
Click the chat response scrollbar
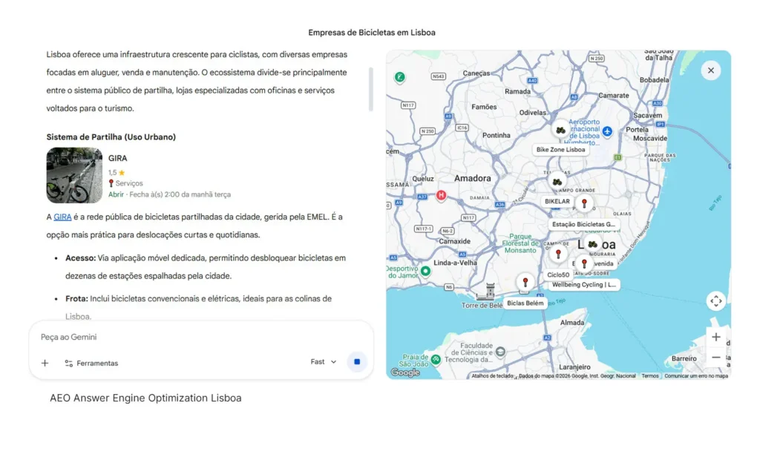[371, 89]
